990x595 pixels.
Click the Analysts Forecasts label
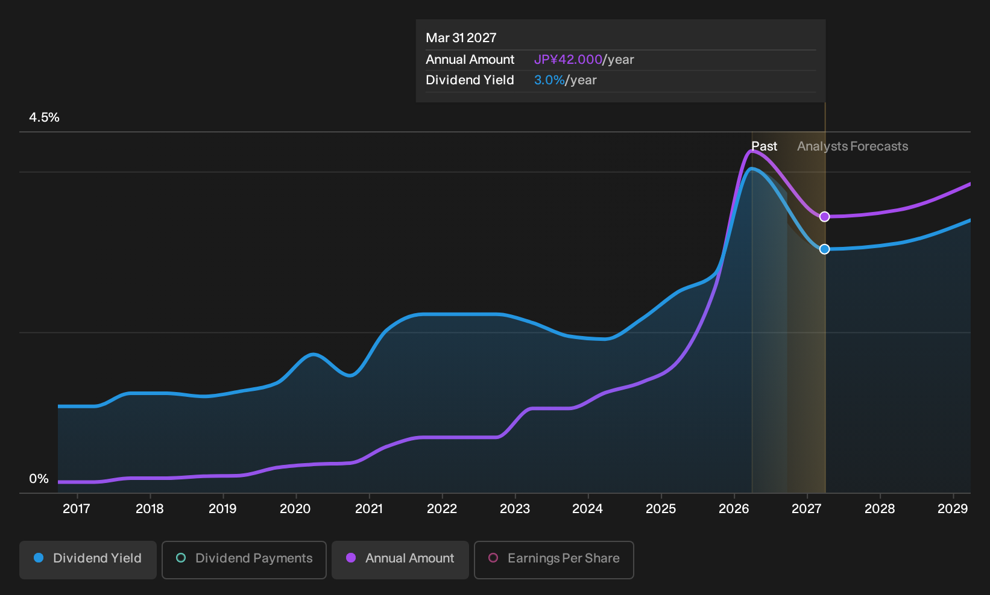point(853,146)
